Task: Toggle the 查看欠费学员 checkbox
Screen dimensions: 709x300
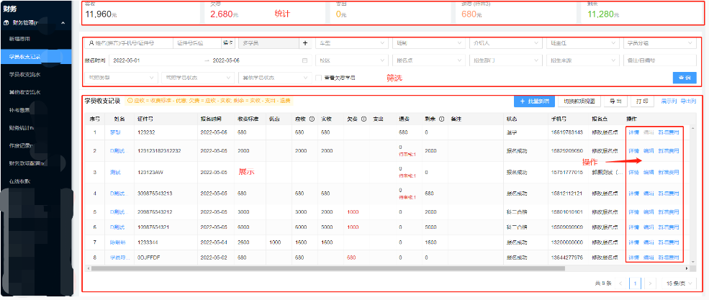Action: (320, 78)
